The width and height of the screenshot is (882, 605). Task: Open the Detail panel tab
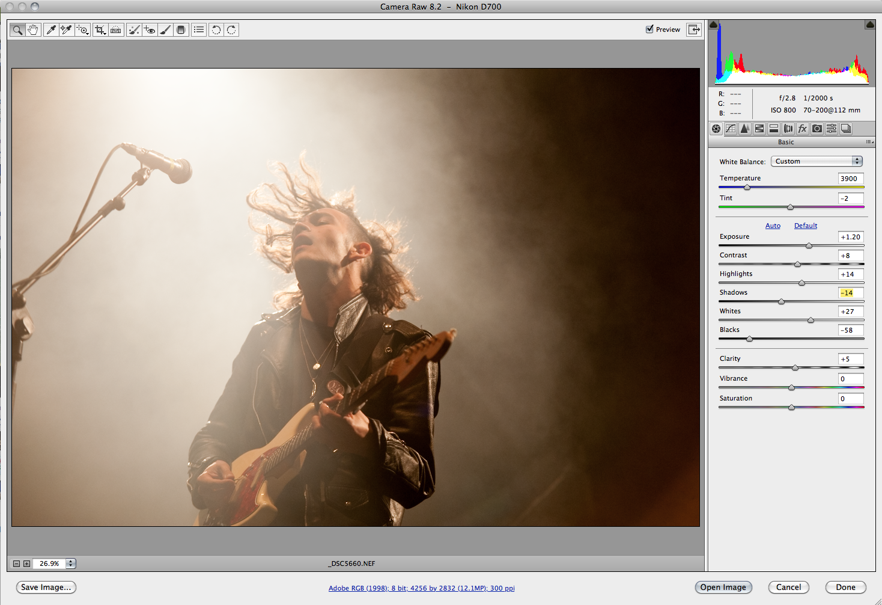745,129
